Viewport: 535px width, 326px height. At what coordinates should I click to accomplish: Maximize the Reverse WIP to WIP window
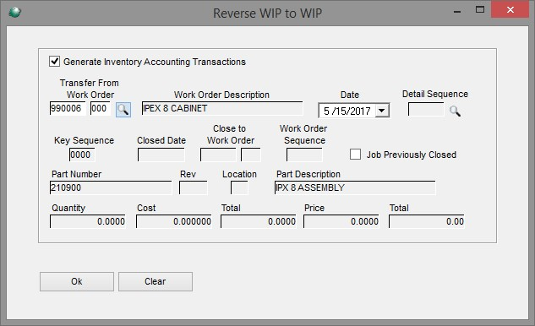click(x=480, y=9)
